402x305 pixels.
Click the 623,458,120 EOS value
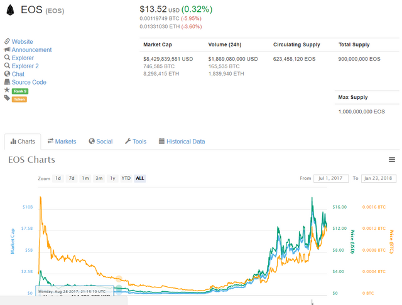click(x=294, y=59)
